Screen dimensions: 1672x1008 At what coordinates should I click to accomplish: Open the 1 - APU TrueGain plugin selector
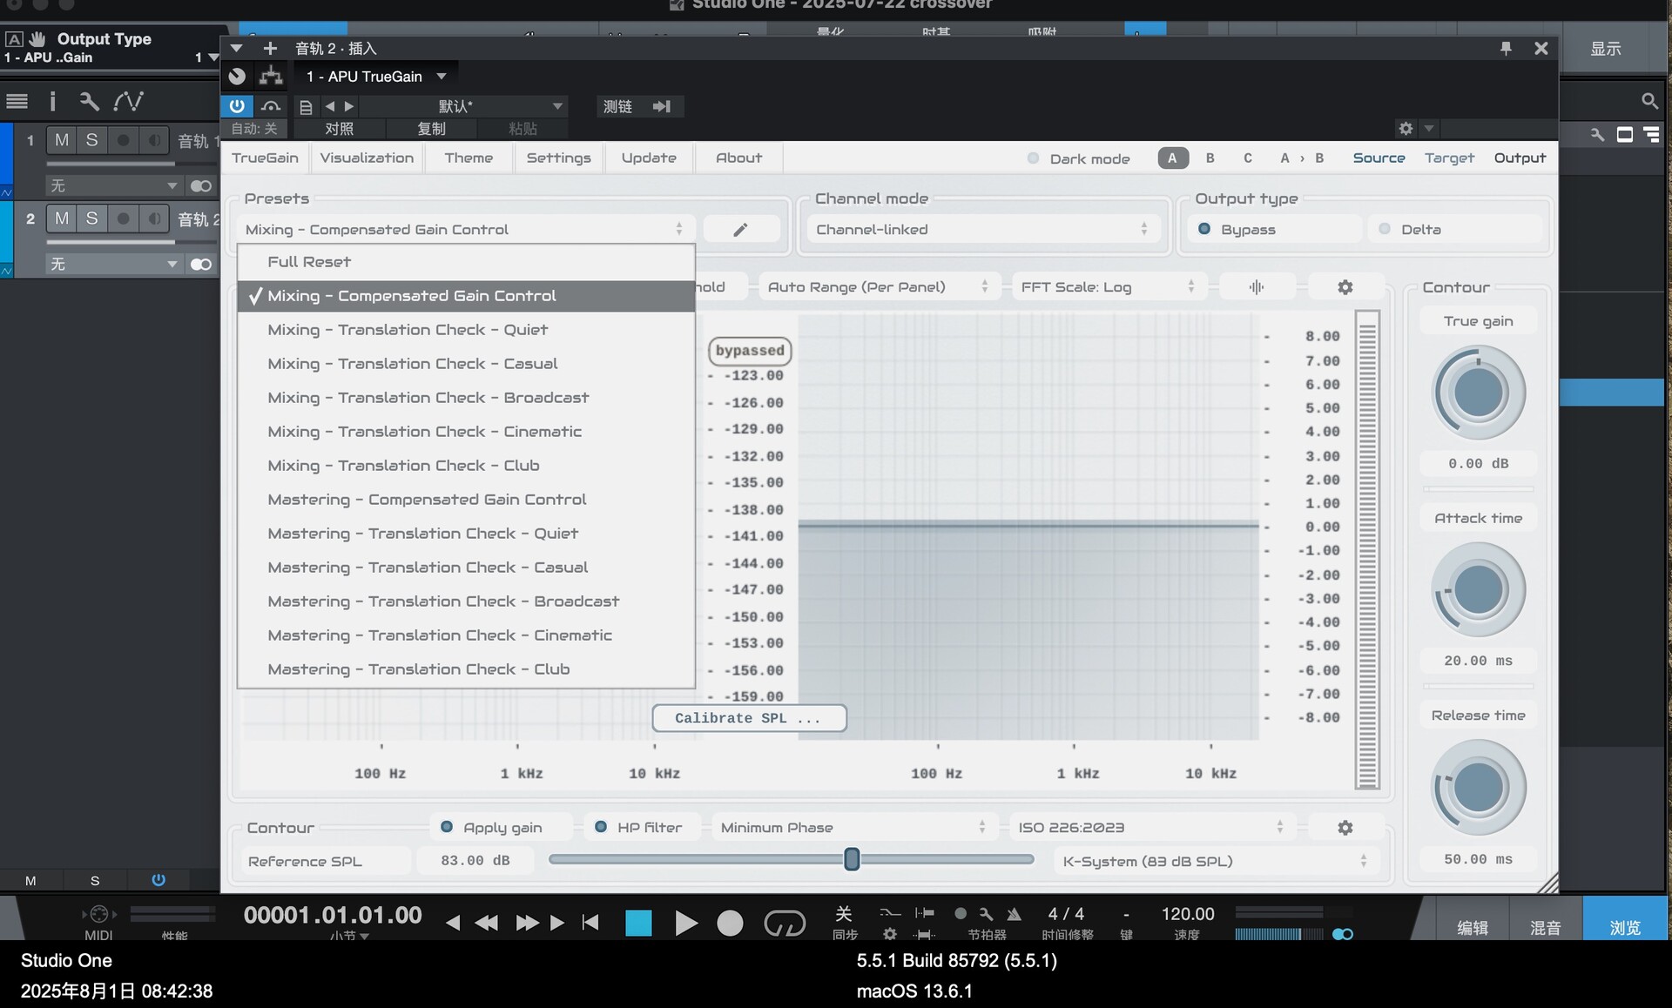click(376, 77)
